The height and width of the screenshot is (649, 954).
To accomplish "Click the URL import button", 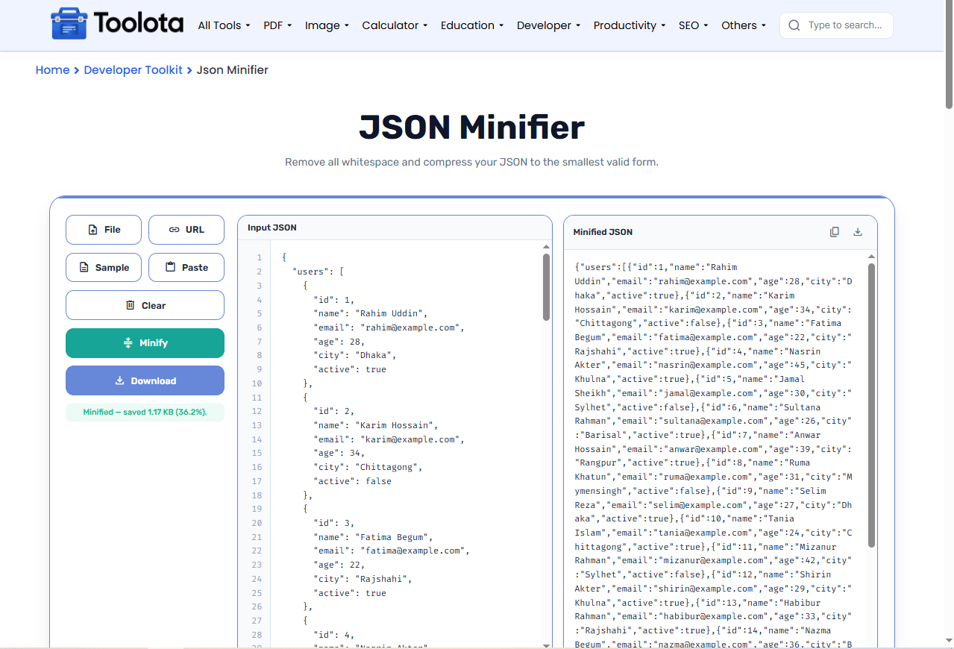I will [186, 230].
